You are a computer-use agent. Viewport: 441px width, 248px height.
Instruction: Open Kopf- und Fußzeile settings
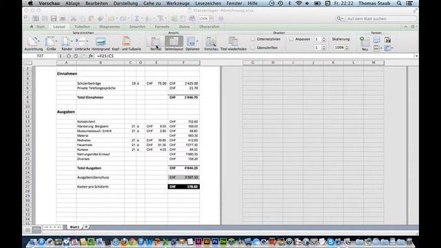click(x=126, y=43)
